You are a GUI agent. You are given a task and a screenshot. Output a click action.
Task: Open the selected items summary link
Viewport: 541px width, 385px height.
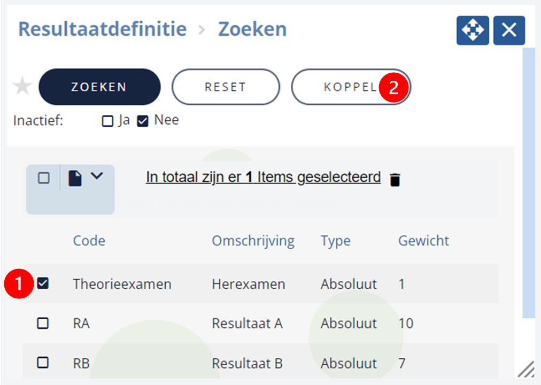(263, 178)
